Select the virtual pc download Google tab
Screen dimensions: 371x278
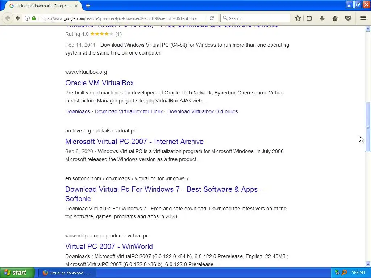tap(43, 6)
